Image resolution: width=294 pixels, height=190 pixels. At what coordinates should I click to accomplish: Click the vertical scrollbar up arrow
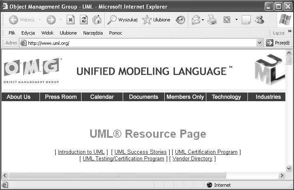click(289, 53)
